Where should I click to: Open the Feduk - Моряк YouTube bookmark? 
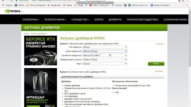coord(99,5)
